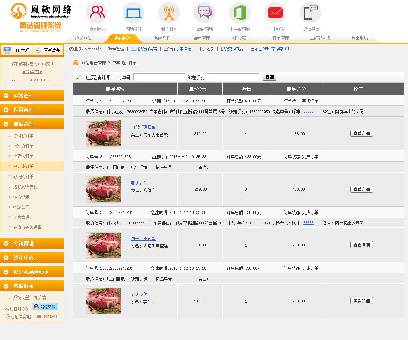Expand the 网站管理 sidebar section
Screen dimensions: 408x340
(32, 96)
